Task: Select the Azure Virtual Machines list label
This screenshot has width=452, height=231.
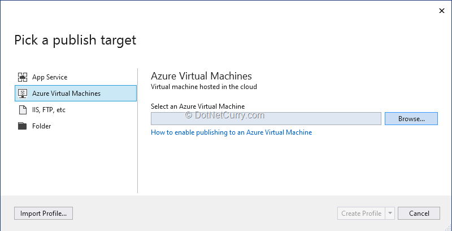Action: (66, 94)
